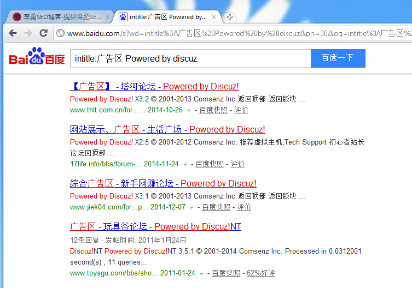This screenshot has width=412, height=288.
Task: Expand dropdown arrow next to 2014-10-26
Action: click(x=189, y=111)
